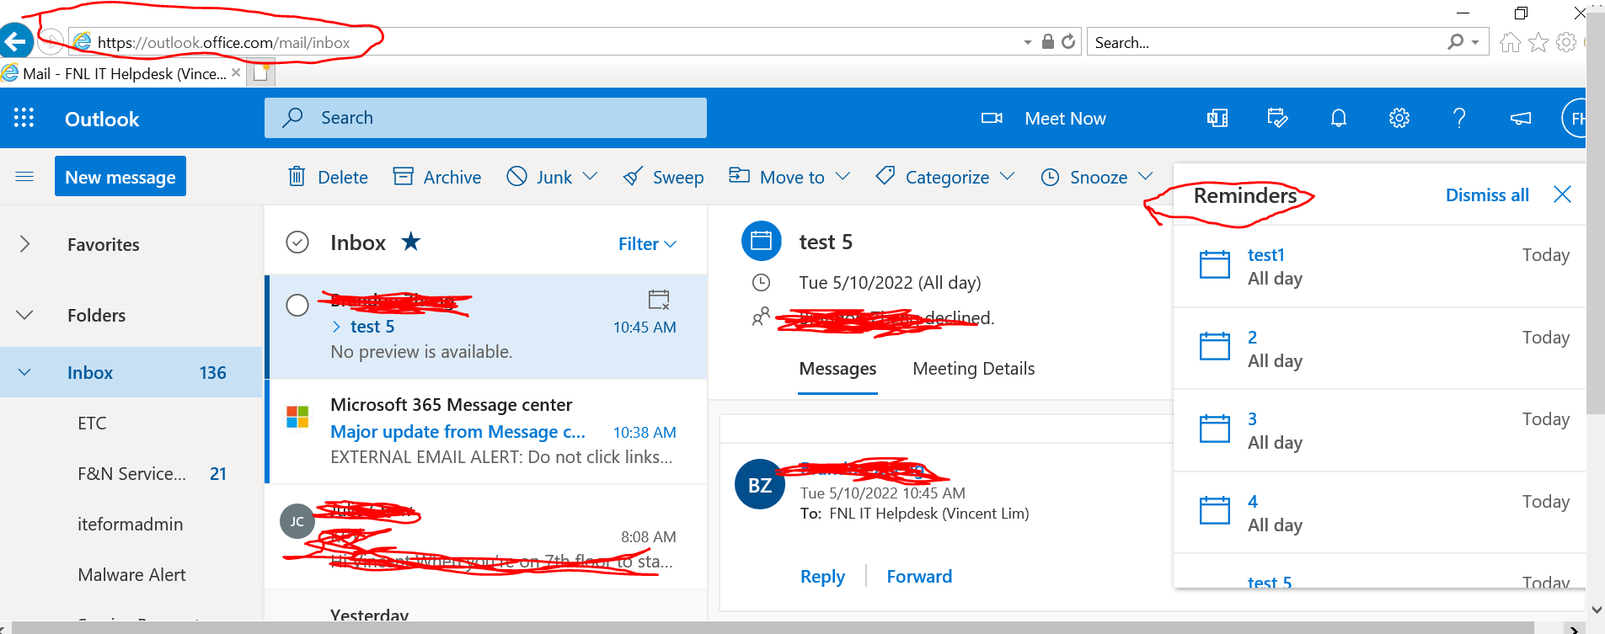Go back with browser back arrow
The height and width of the screenshot is (634, 1605).
(14, 41)
